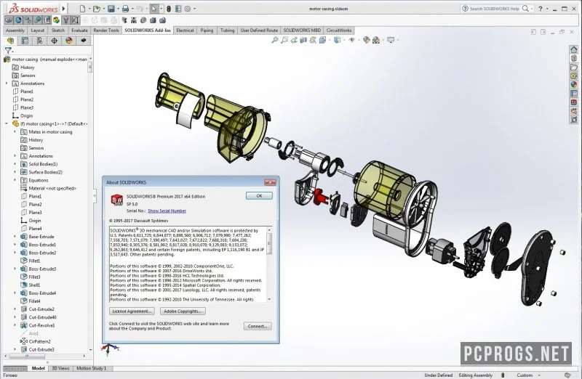Screen dimensions: 582x379
Task: Switch to the Sketch ribbon tab
Action: pyautogui.click(x=58, y=30)
